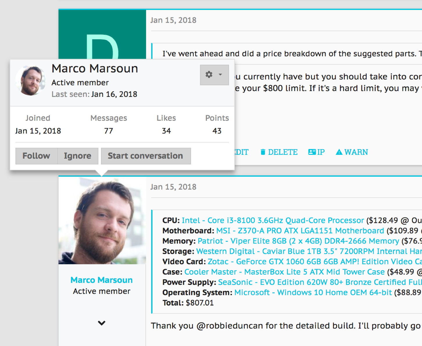Open Marco Marsoun profile name link
This screenshot has width=422, height=346.
[102, 280]
